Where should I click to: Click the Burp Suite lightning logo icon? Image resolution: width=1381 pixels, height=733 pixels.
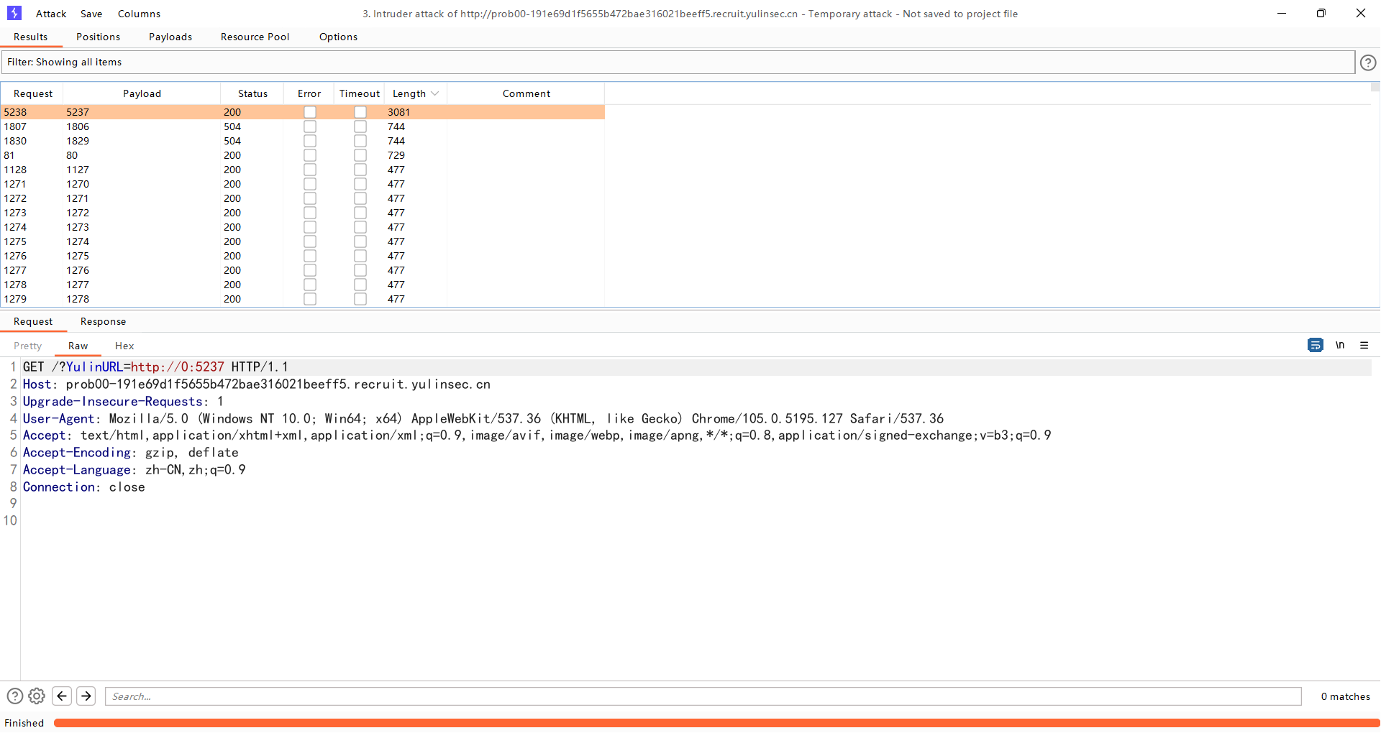[14, 13]
